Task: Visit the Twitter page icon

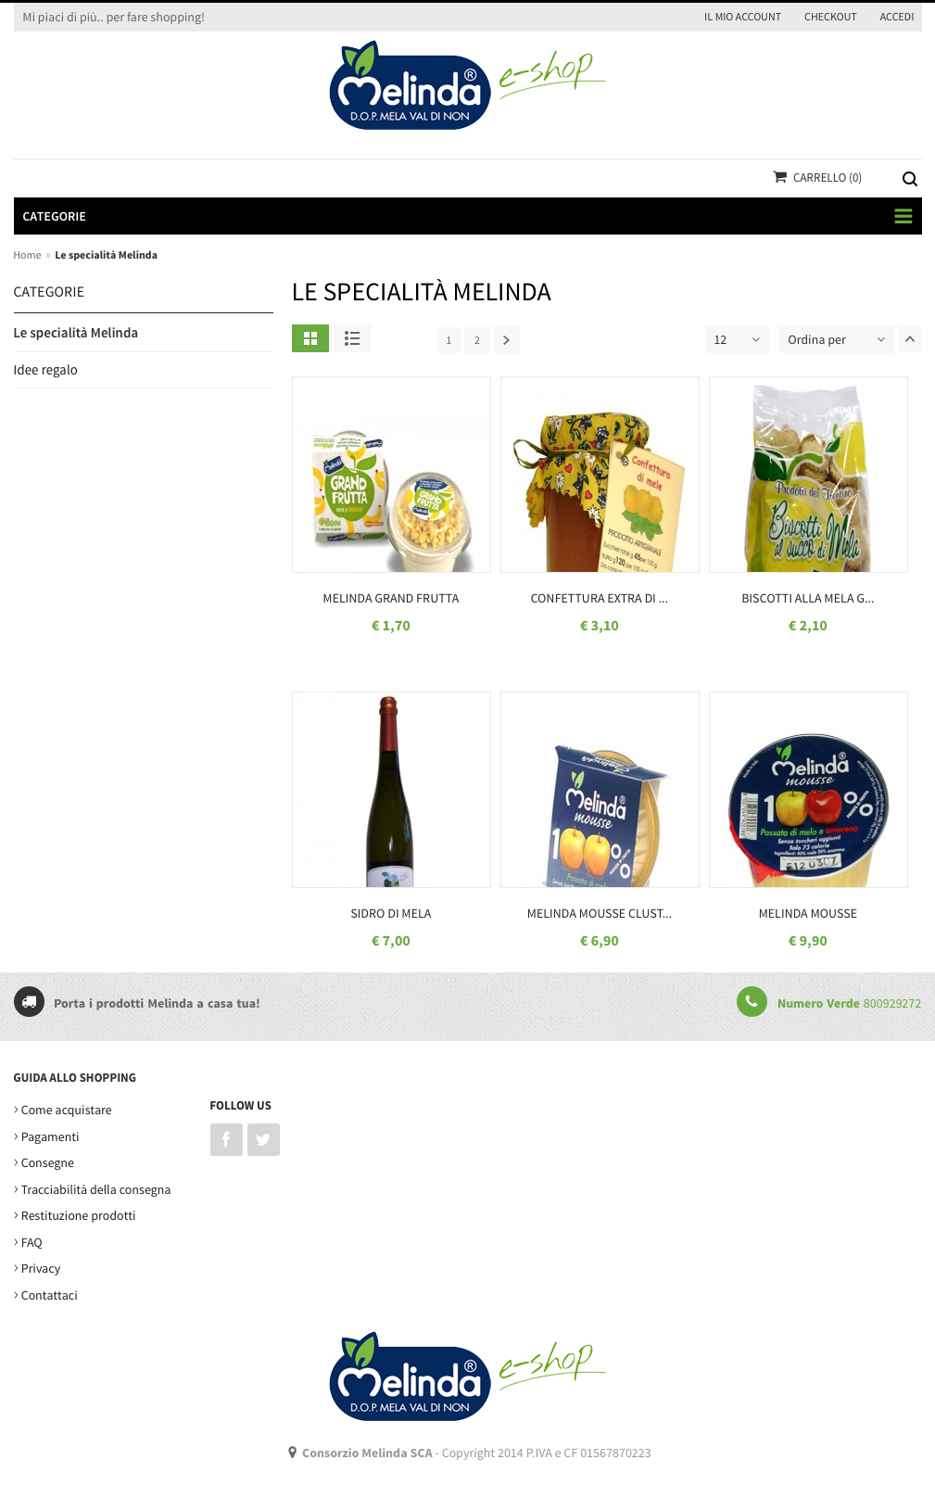Action: 263,1139
